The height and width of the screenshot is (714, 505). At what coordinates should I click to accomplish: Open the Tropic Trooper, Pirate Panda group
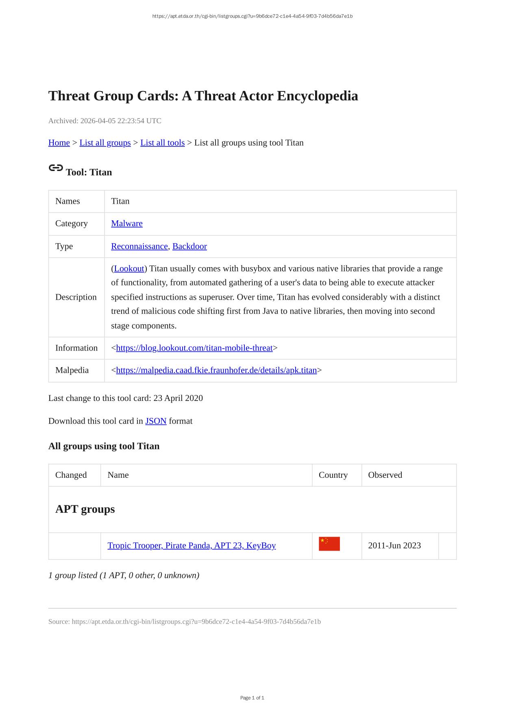tap(192, 546)
